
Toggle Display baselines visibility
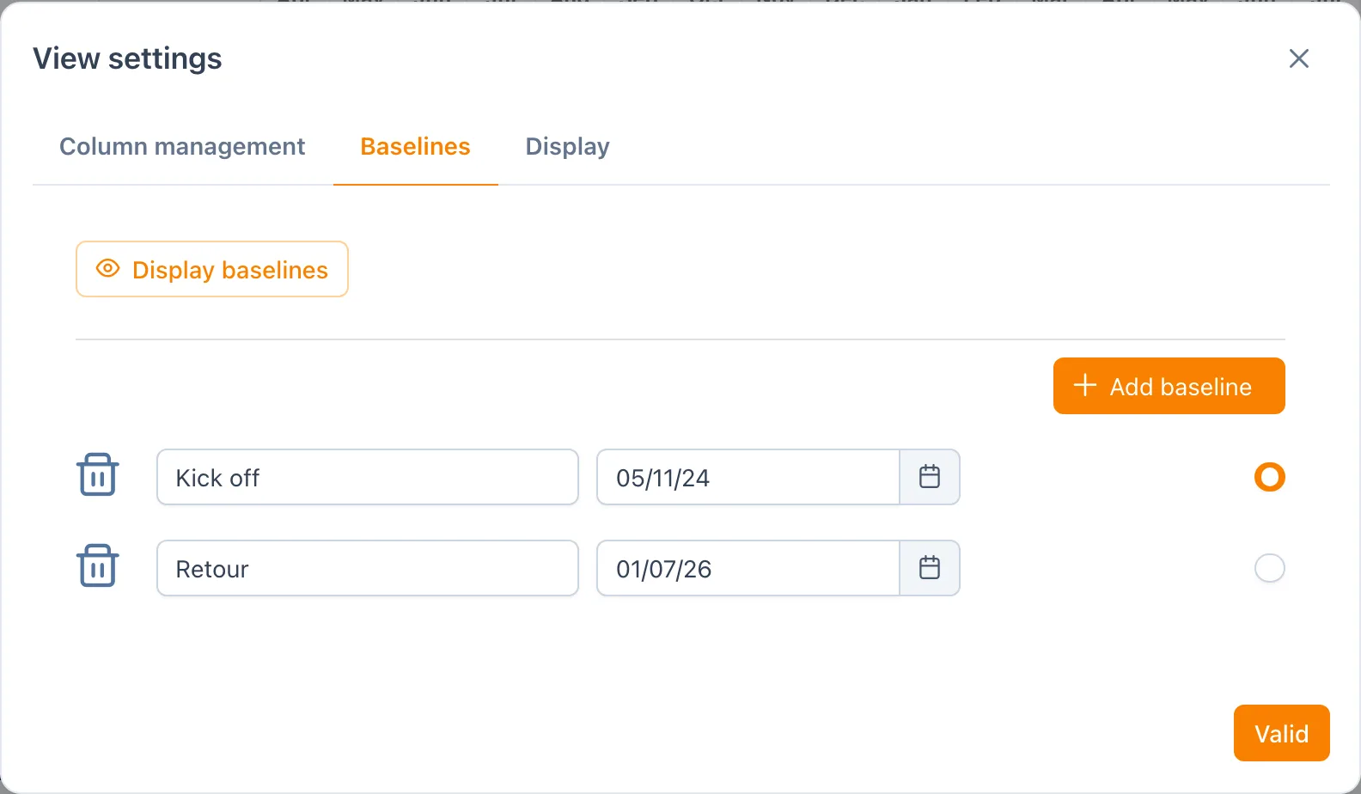pos(212,269)
